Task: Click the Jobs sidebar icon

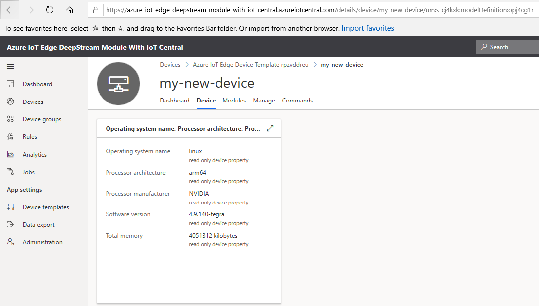Action: coord(10,172)
